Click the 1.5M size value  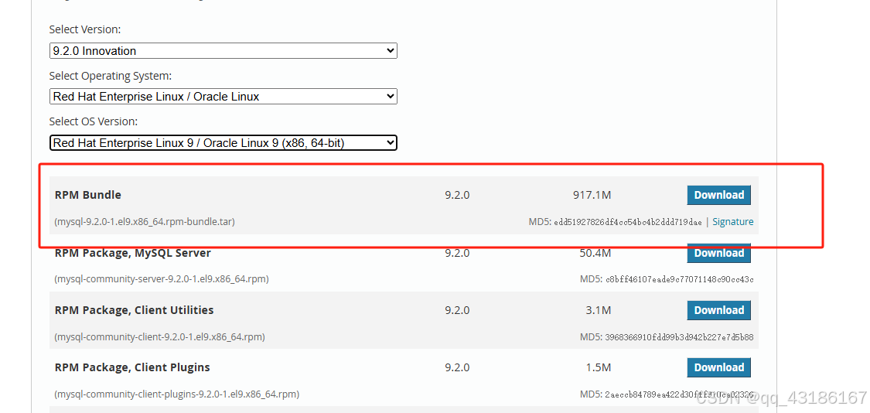point(598,367)
